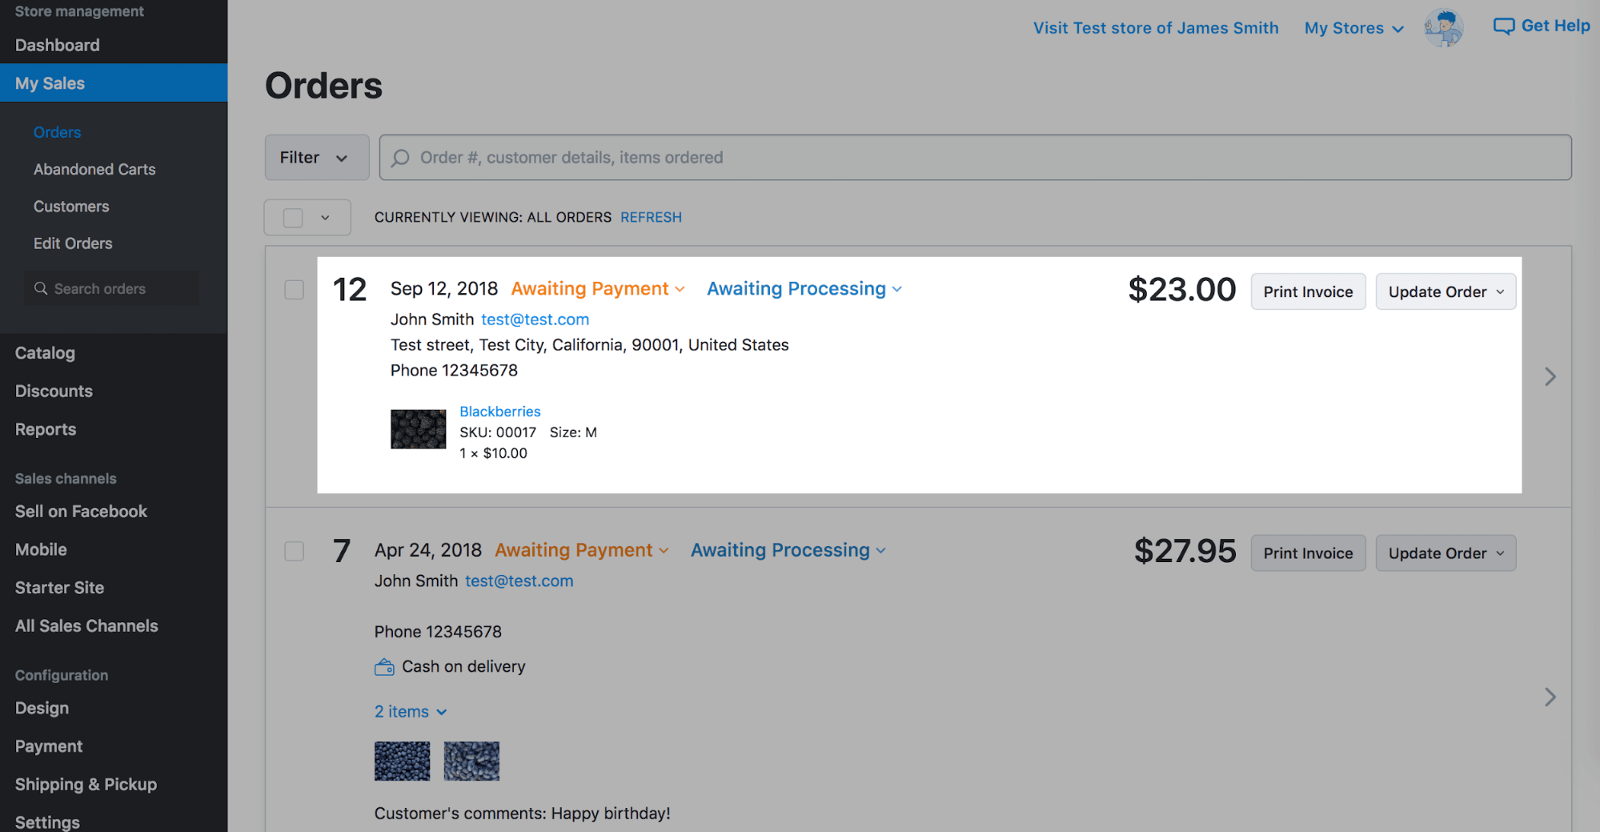Open order 7 details with right arrow

click(1550, 697)
